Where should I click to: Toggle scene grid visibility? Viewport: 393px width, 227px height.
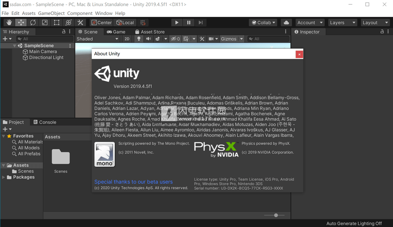coord(186,39)
